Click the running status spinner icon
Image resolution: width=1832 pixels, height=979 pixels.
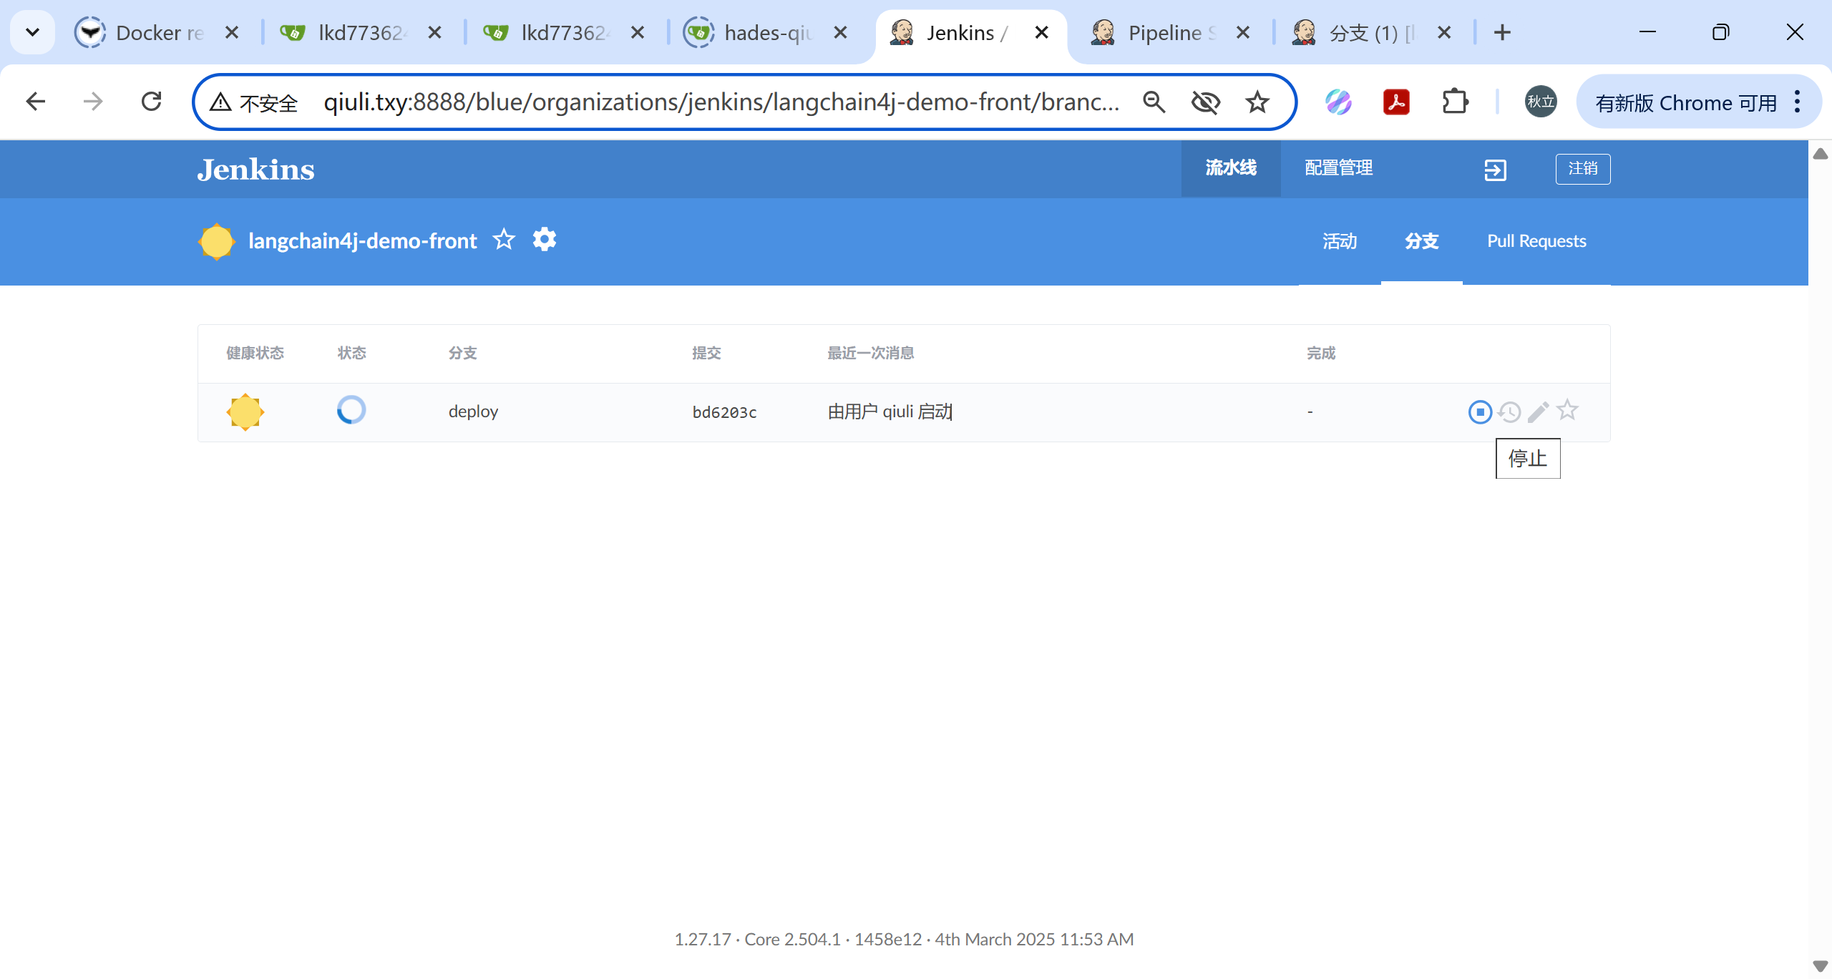[x=351, y=410]
